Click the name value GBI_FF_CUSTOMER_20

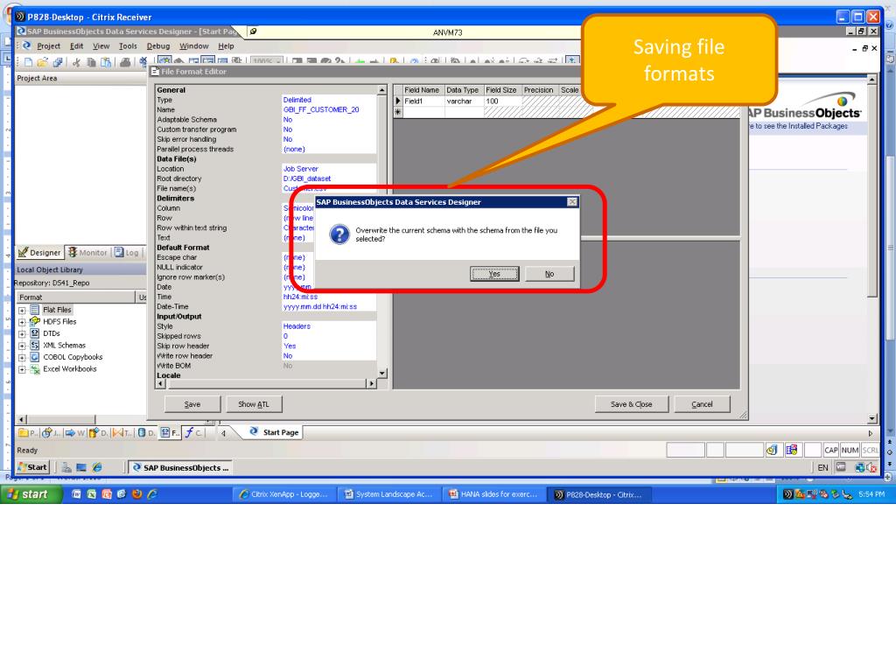[x=329, y=109]
